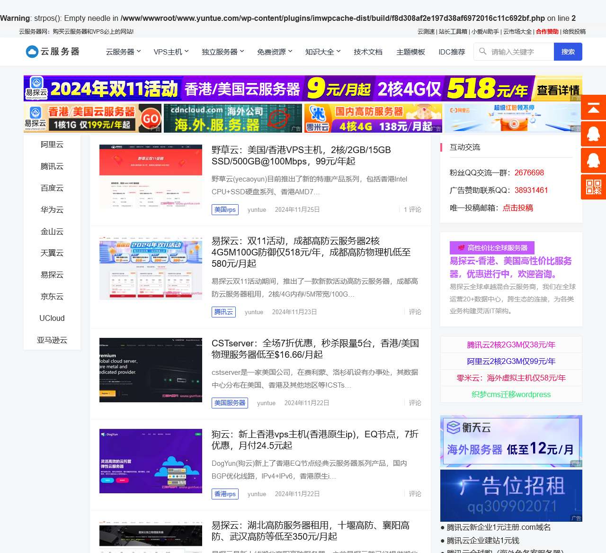Select 腾讯云 in the sidebar

(52, 166)
